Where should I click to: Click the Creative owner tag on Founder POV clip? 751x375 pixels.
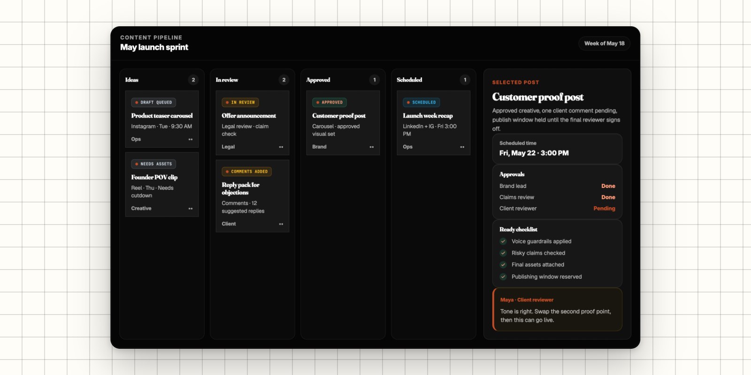pyautogui.click(x=141, y=209)
